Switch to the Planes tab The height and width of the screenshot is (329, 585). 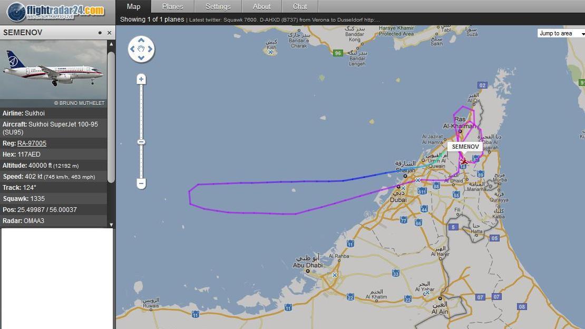173,6
